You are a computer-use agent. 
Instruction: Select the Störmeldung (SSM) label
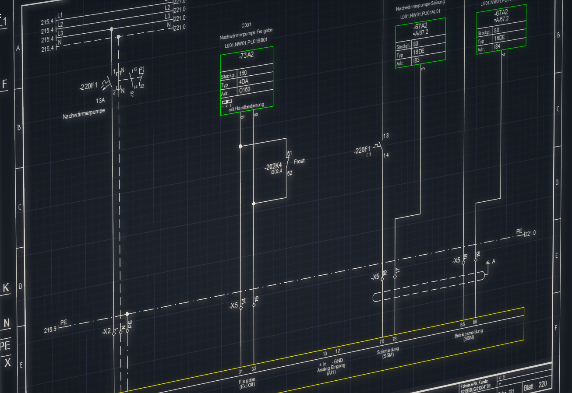click(388, 353)
